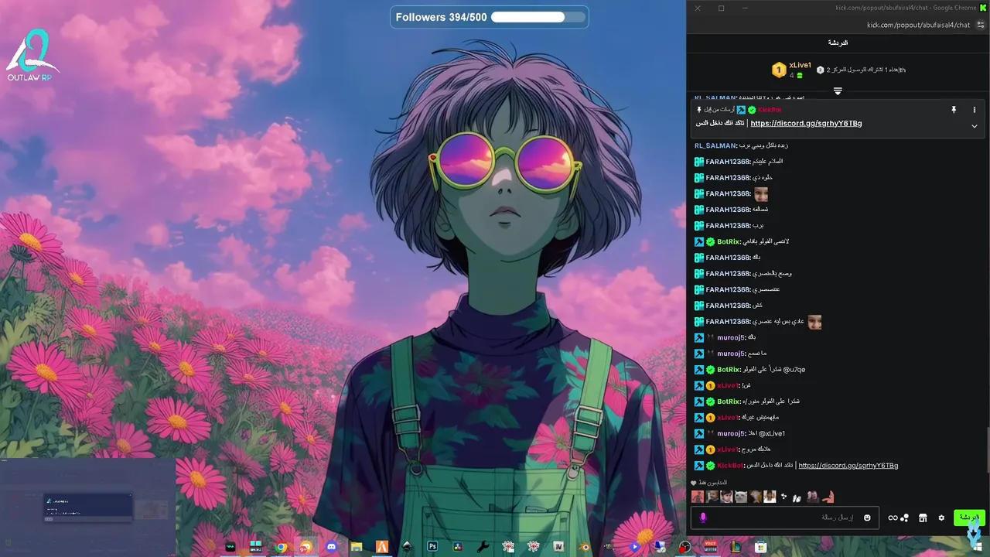The height and width of the screenshot is (557, 990).
Task: Click the pin icon on pinned KickBot message
Action: point(954,110)
